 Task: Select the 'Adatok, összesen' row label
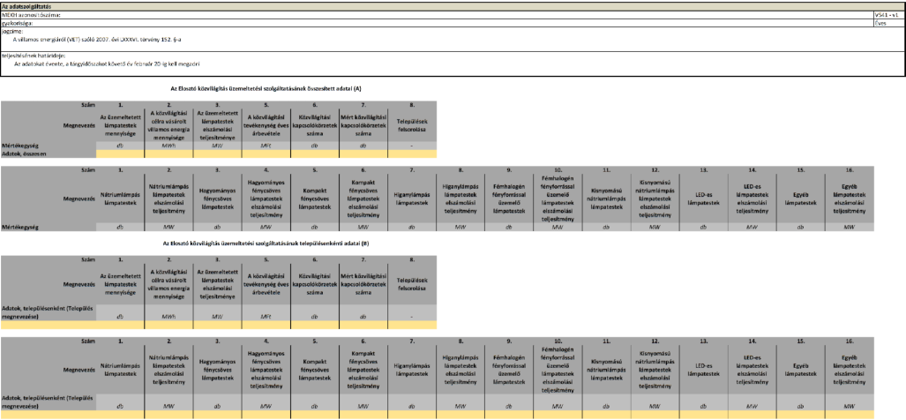point(49,154)
